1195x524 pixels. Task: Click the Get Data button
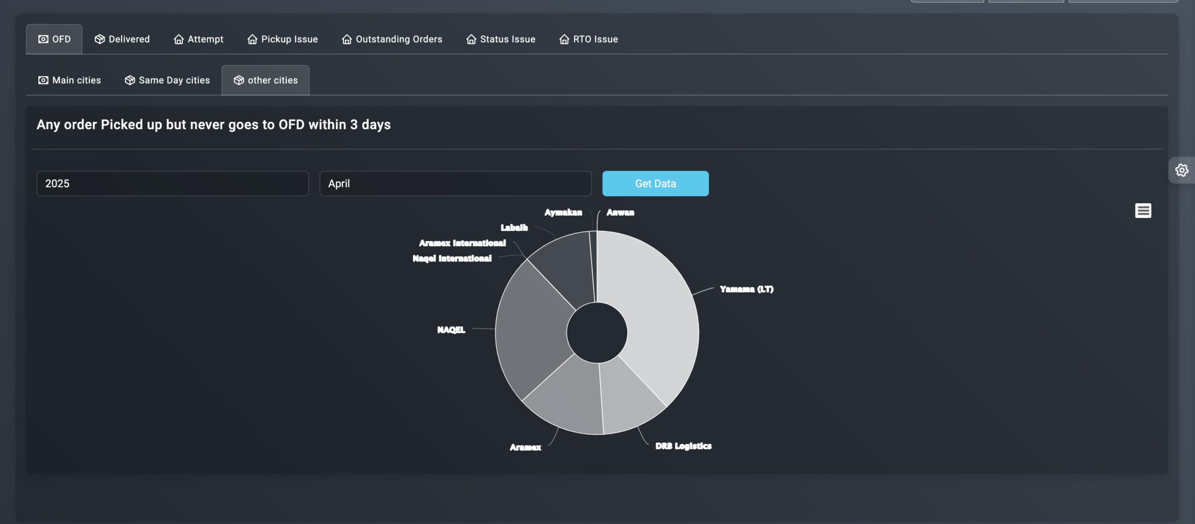tap(655, 183)
